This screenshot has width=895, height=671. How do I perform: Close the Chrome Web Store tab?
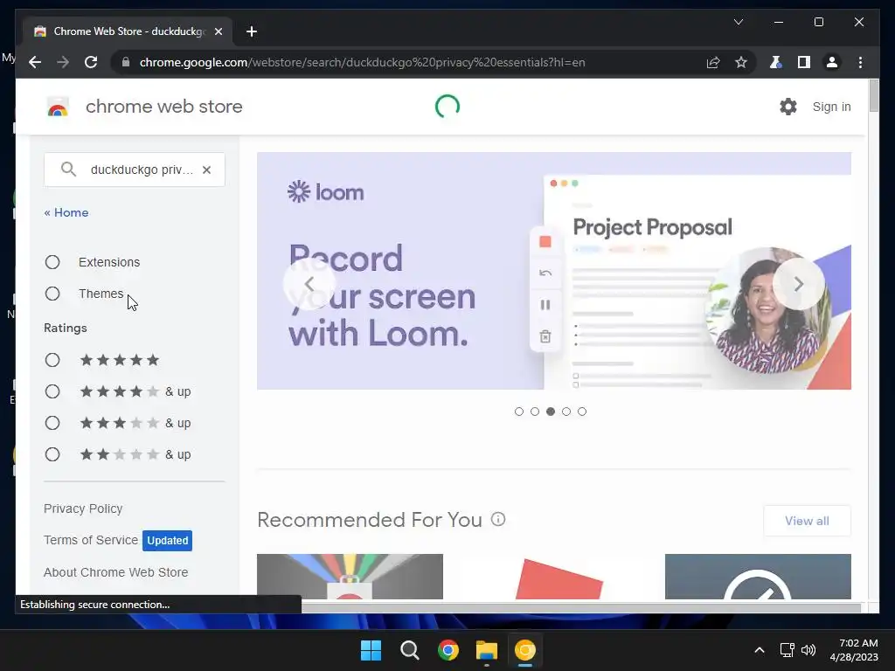218,31
